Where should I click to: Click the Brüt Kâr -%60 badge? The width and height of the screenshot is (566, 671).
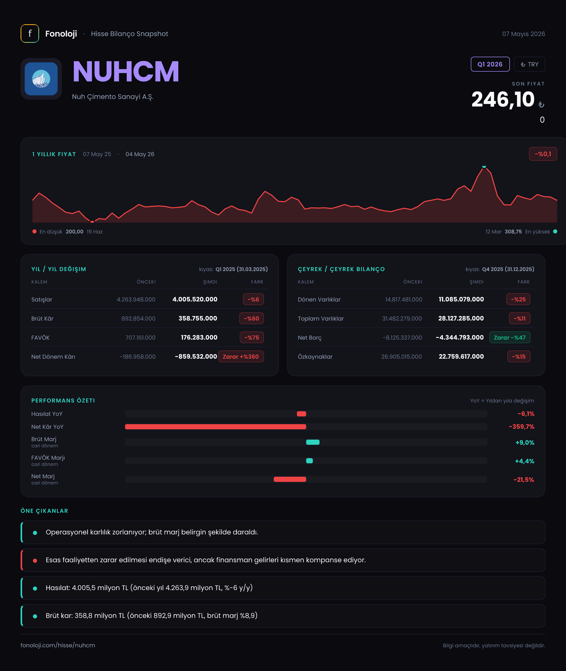(251, 318)
